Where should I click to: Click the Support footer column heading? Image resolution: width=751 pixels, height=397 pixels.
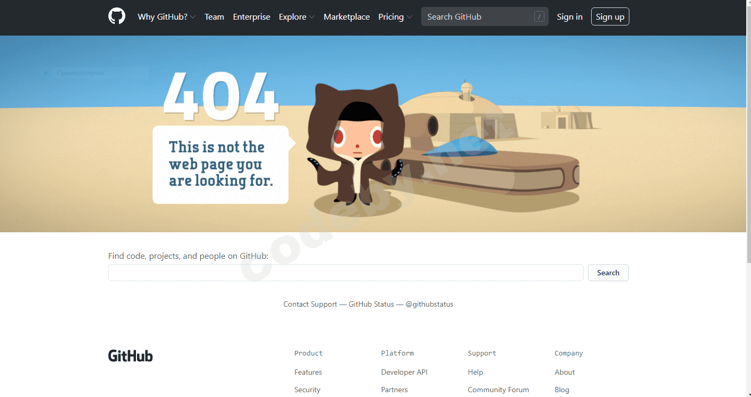(482, 353)
